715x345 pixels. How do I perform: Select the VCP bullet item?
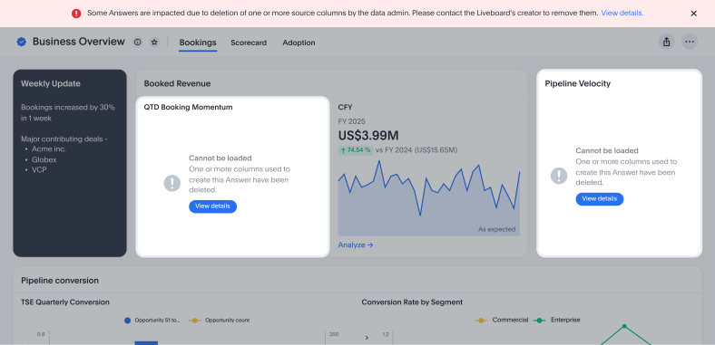(x=39, y=169)
